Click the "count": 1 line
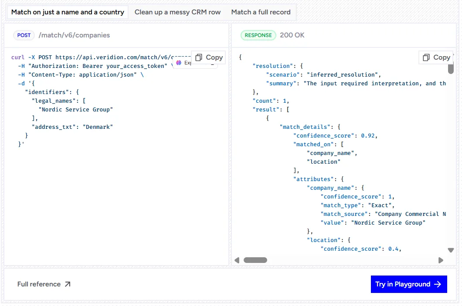Screen dimensions: 462x306 coord(271,101)
